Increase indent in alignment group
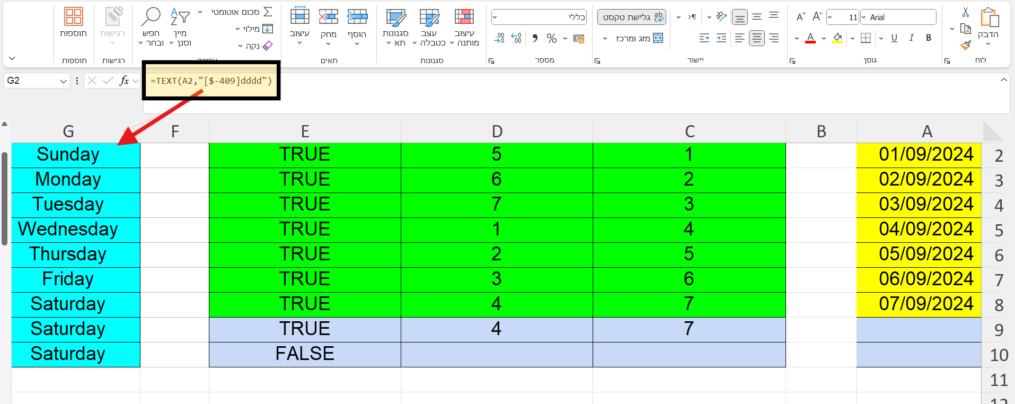Screen dimensions: 1015x404 721,38
